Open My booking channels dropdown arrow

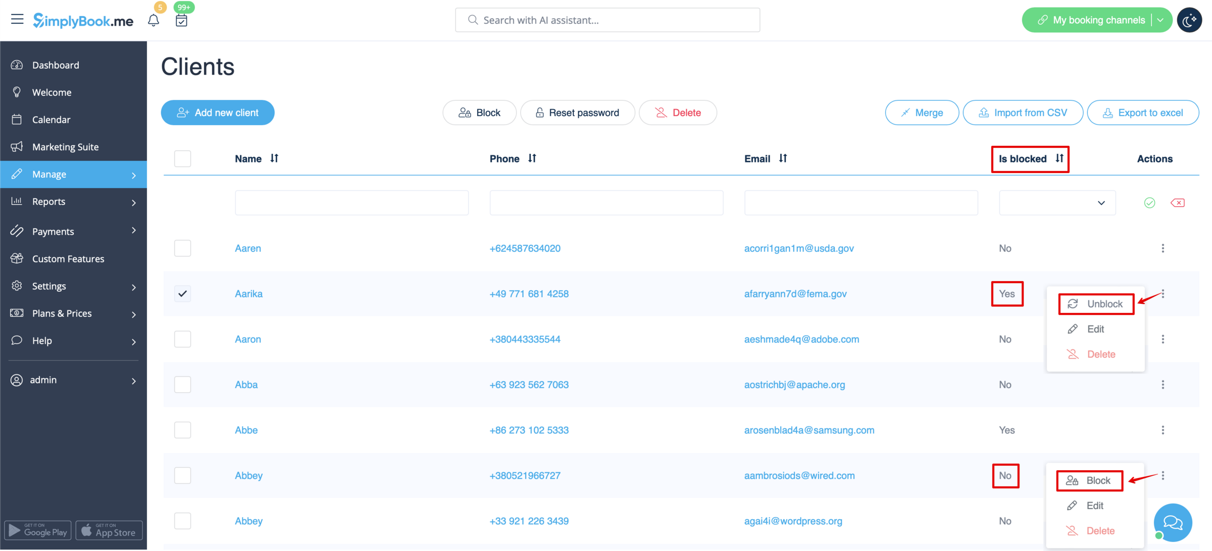(x=1160, y=20)
